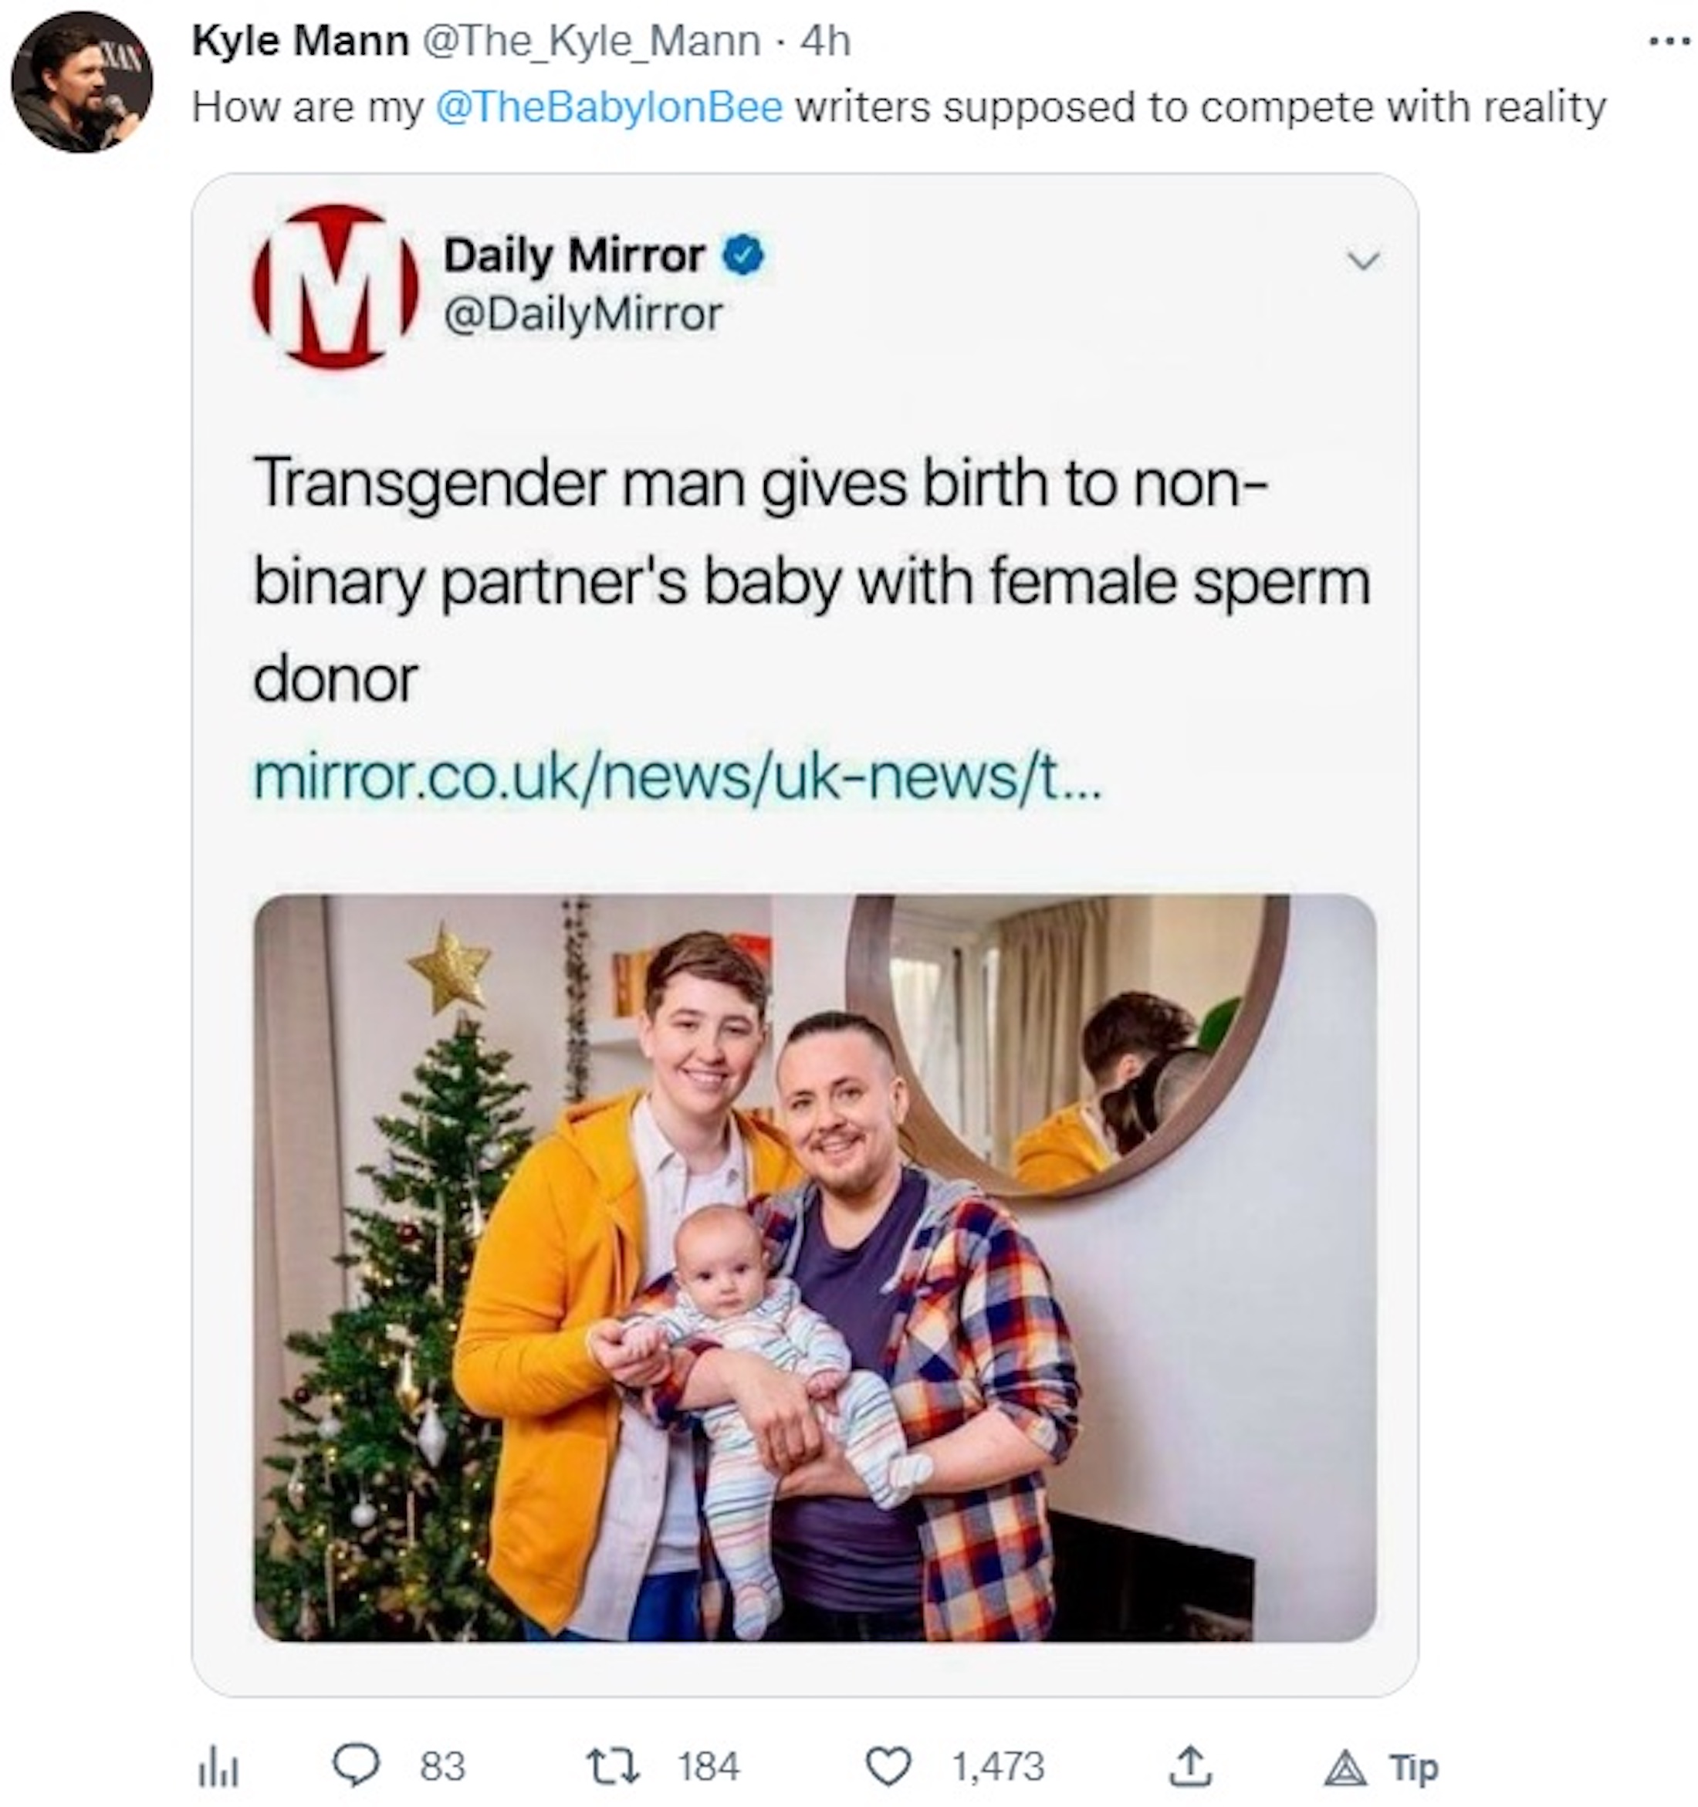Open the @The_Kyle_Mann handle
The height and width of the screenshot is (1807, 1698).
592,41
